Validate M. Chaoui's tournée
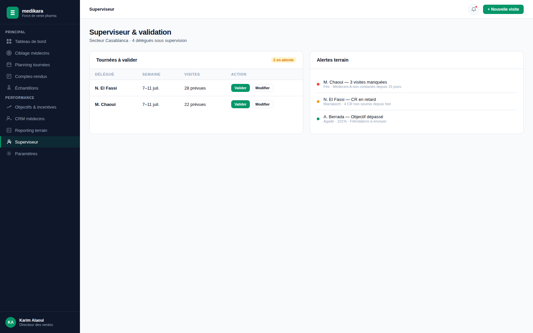533x333 pixels. [241, 104]
